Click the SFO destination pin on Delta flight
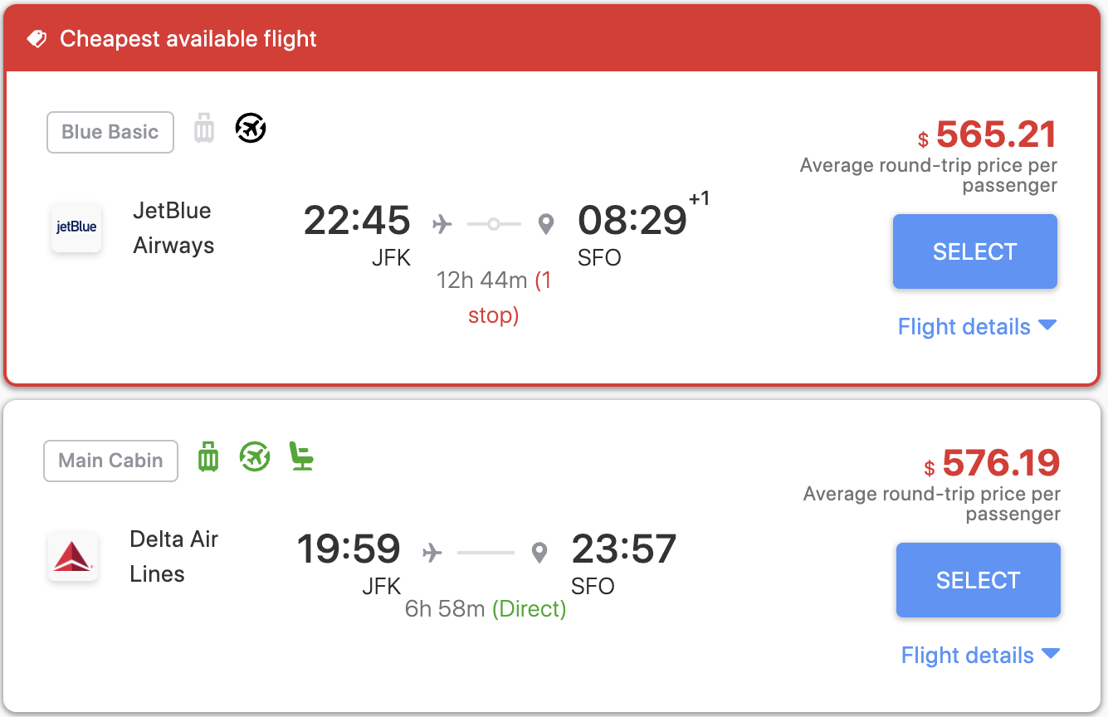The height and width of the screenshot is (717, 1108). (539, 553)
